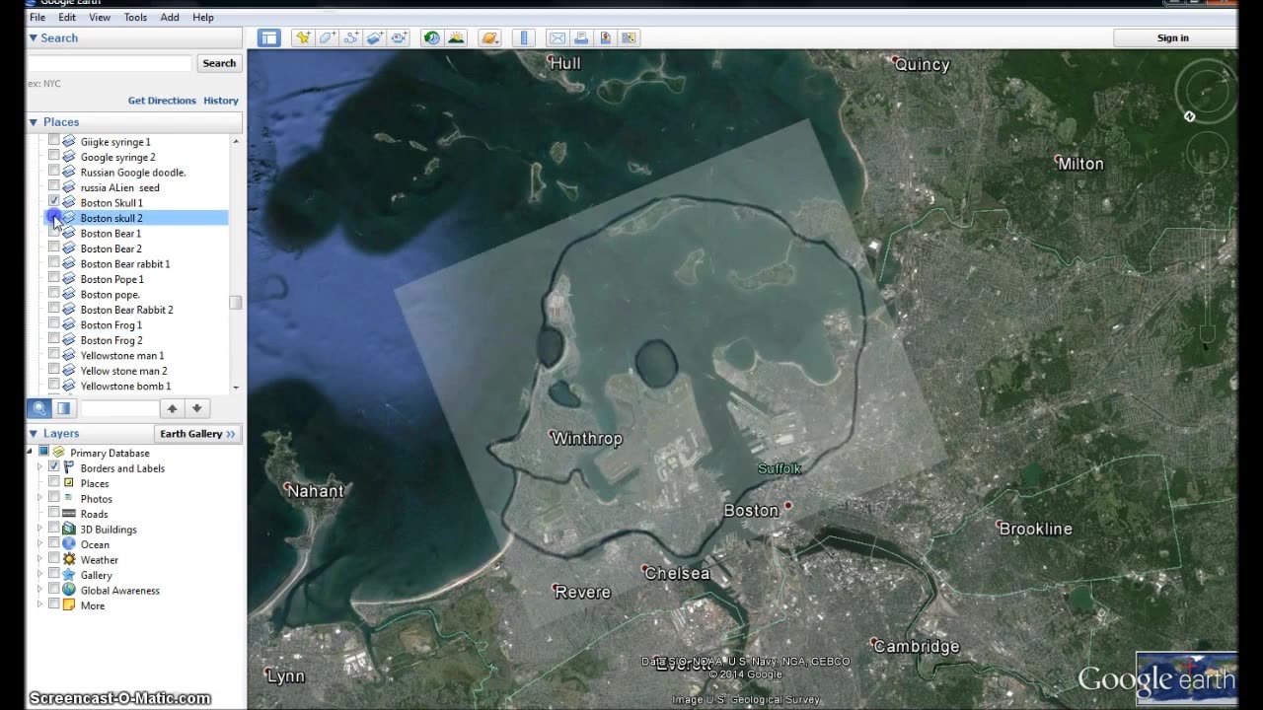Check the Boston Pope 1 overlay
The image size is (1263, 710).
pyautogui.click(x=54, y=278)
